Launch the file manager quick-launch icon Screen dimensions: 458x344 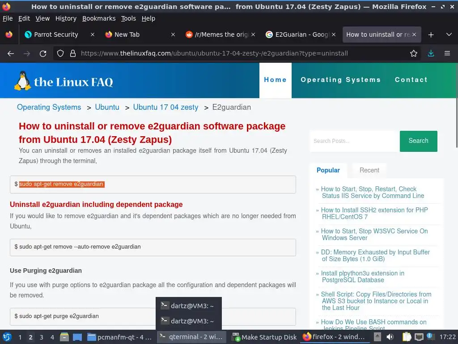64,337
